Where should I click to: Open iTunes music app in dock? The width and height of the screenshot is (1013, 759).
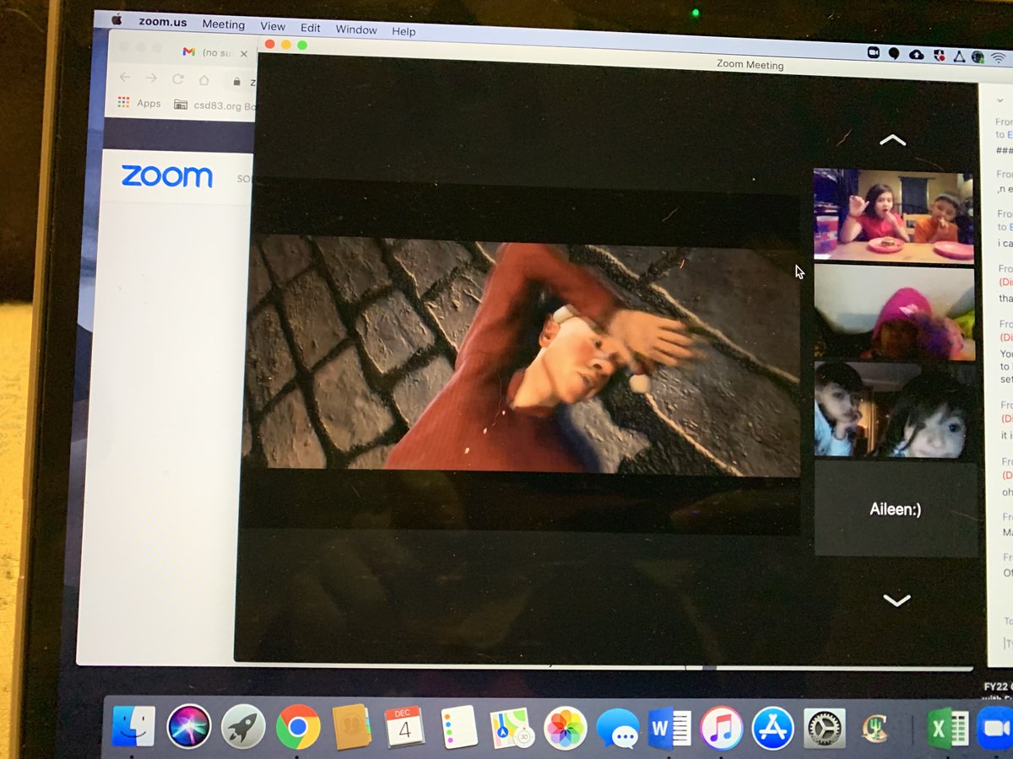pos(722,728)
